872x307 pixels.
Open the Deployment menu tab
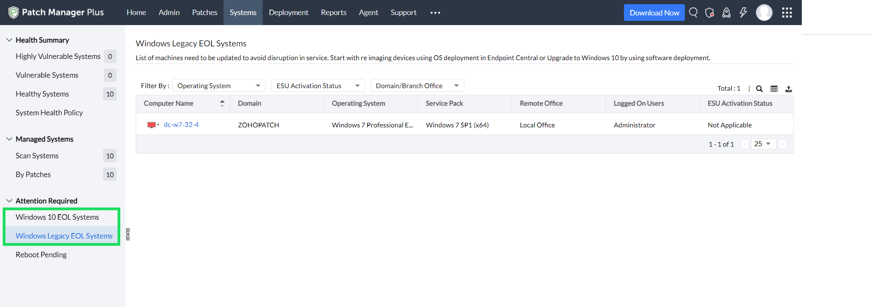point(289,13)
